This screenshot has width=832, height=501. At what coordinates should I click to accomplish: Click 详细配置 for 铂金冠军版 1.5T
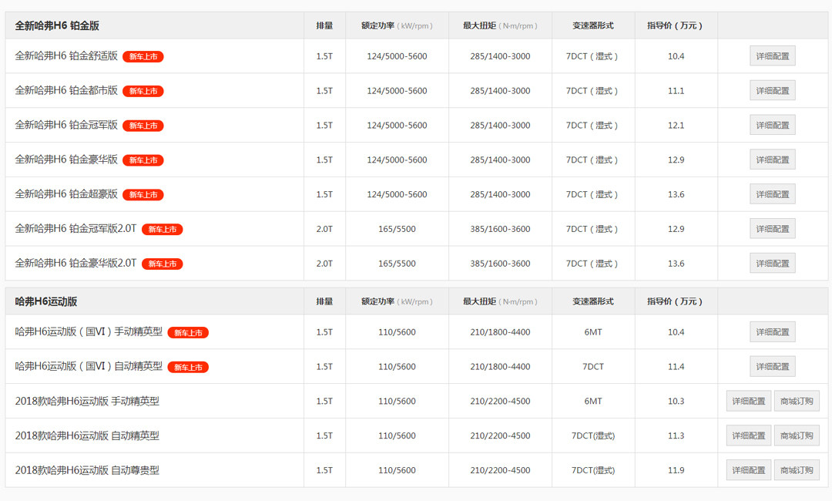(772, 126)
